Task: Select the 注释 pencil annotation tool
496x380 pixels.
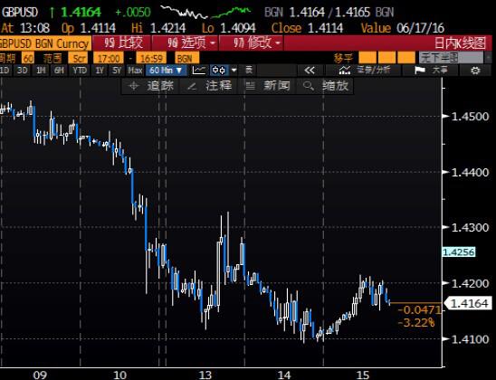Action: tap(210, 86)
